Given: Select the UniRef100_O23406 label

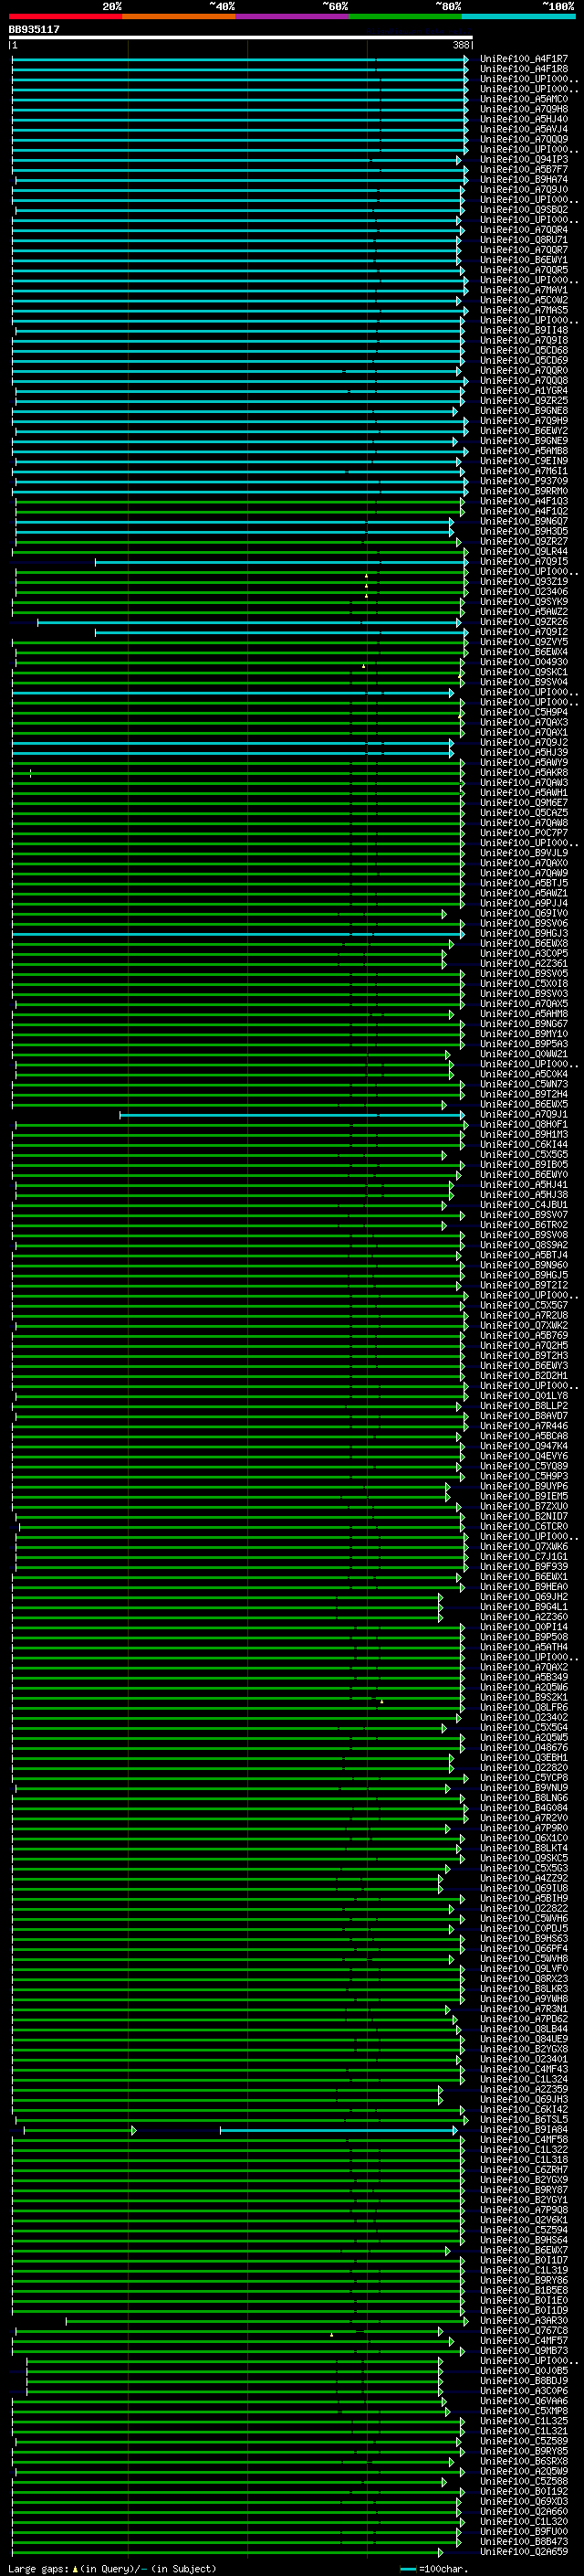Looking at the screenshot, I should [524, 591].
